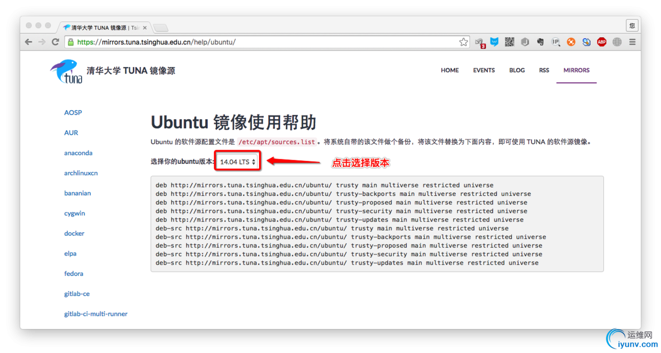Open the Adblock Plus ABP extension
This screenshot has width=661, height=353.
tap(602, 42)
